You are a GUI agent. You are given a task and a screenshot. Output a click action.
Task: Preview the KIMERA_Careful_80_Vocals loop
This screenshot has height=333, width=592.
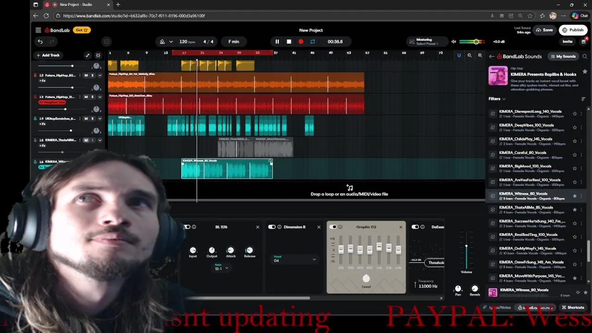[493, 155]
